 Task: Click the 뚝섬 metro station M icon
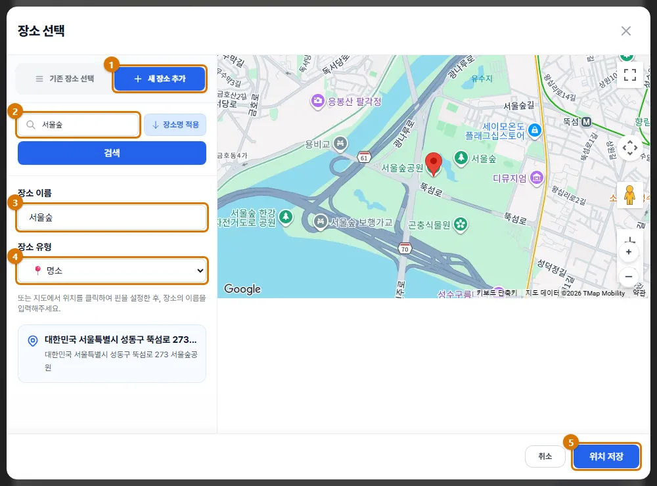586,122
